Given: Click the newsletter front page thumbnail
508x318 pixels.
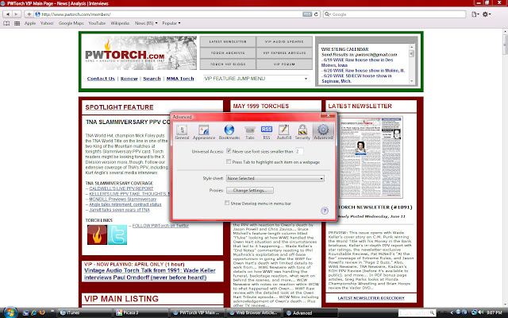Looking at the screenshot, I should coord(371,157).
